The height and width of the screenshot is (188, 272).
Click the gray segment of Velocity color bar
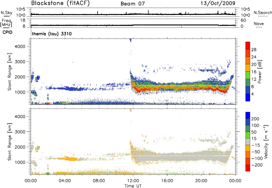pyautogui.click(x=248, y=142)
